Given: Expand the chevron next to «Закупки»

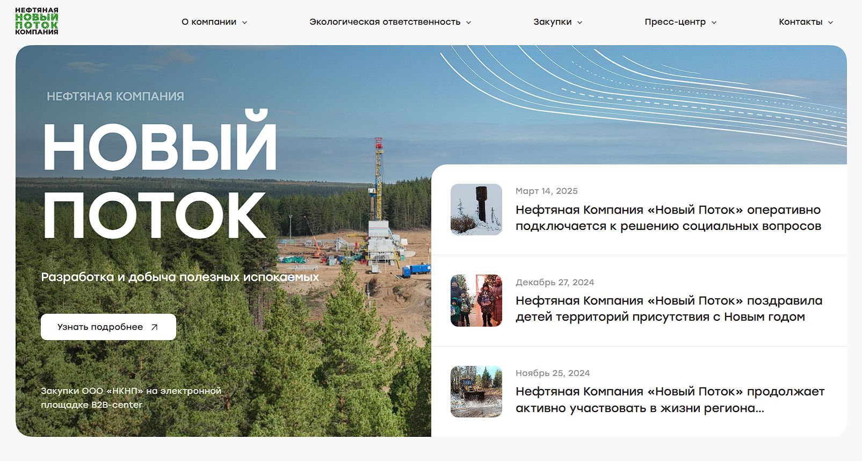Looking at the screenshot, I should (580, 23).
